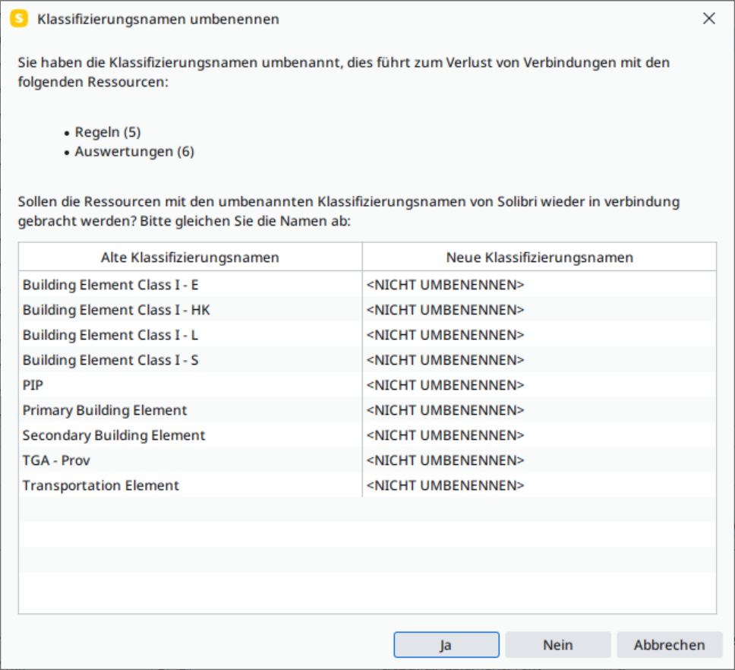Open new name cell for TGA - Prov

pos(540,460)
